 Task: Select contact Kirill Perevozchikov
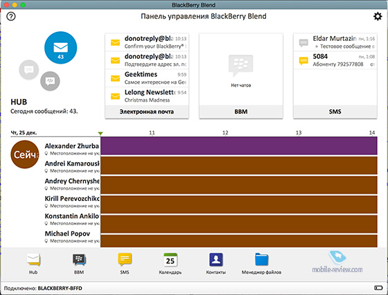point(72,202)
